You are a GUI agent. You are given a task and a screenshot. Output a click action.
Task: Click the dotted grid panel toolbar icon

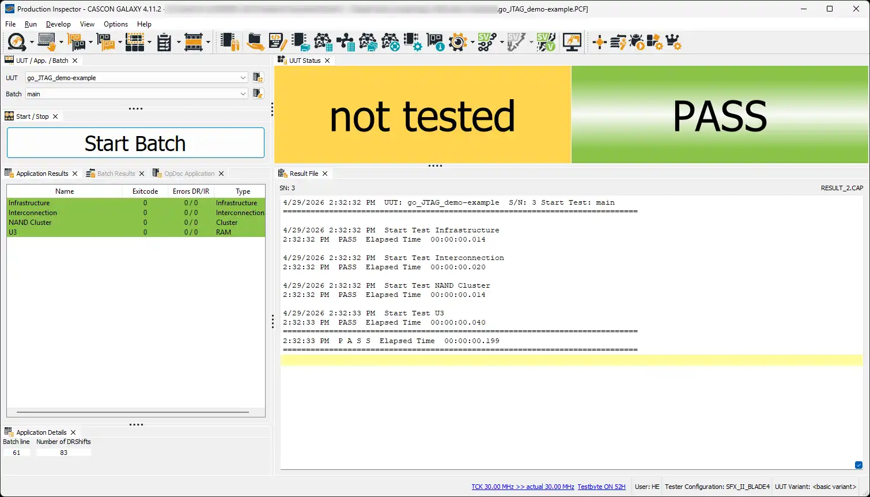(x=135, y=42)
